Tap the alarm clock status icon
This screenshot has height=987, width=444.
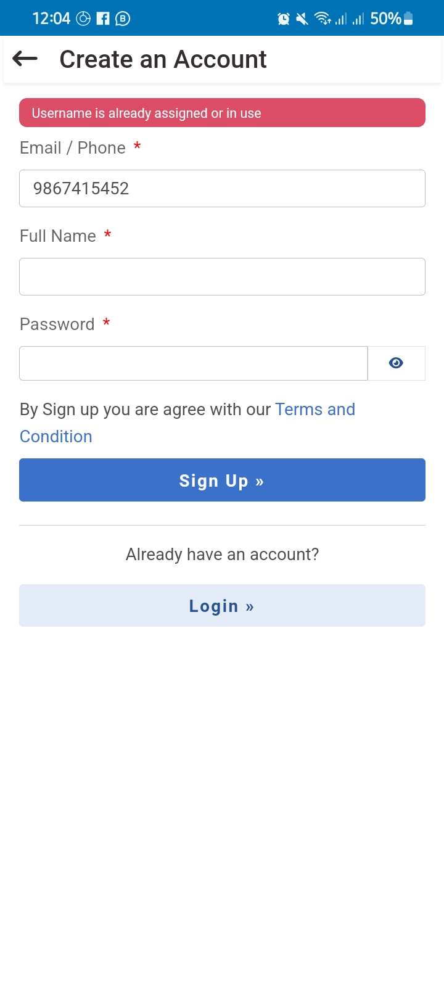click(284, 19)
